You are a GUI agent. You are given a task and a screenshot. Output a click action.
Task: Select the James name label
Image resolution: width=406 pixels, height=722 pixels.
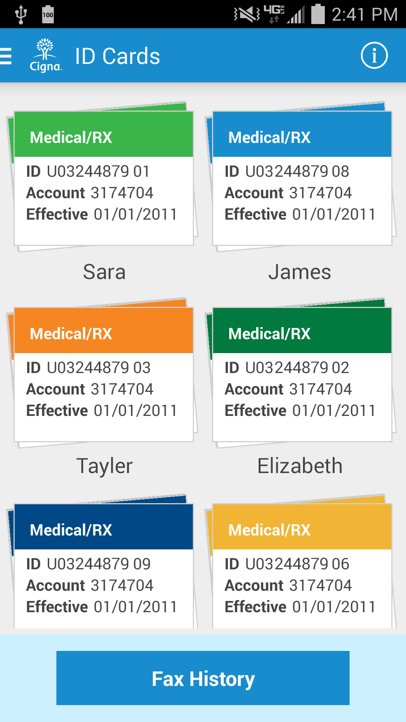point(300,272)
